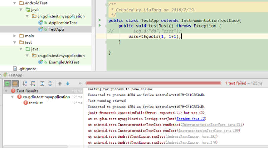Select the main folder icon

[21, 36]
